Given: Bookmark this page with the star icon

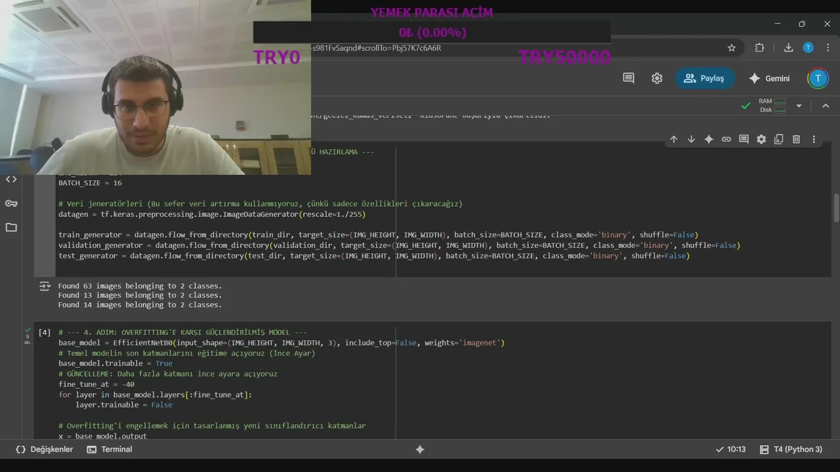Looking at the screenshot, I should [732, 47].
